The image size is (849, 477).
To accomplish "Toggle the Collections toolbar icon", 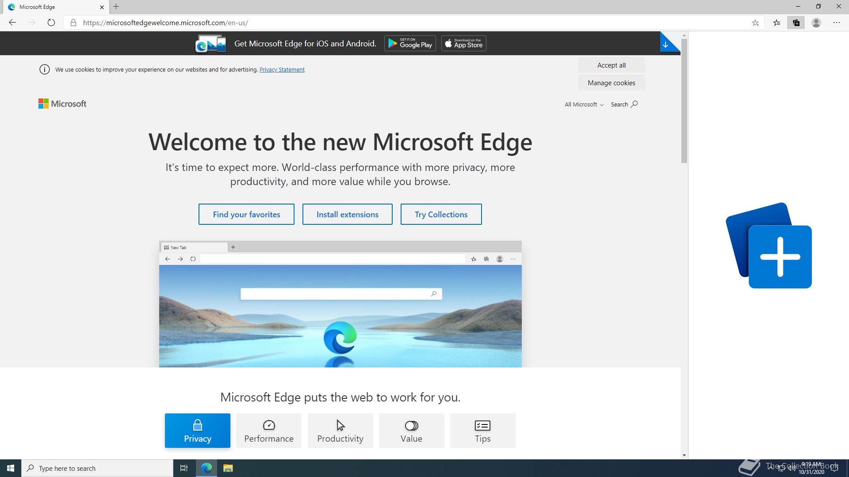I will pyautogui.click(x=796, y=23).
